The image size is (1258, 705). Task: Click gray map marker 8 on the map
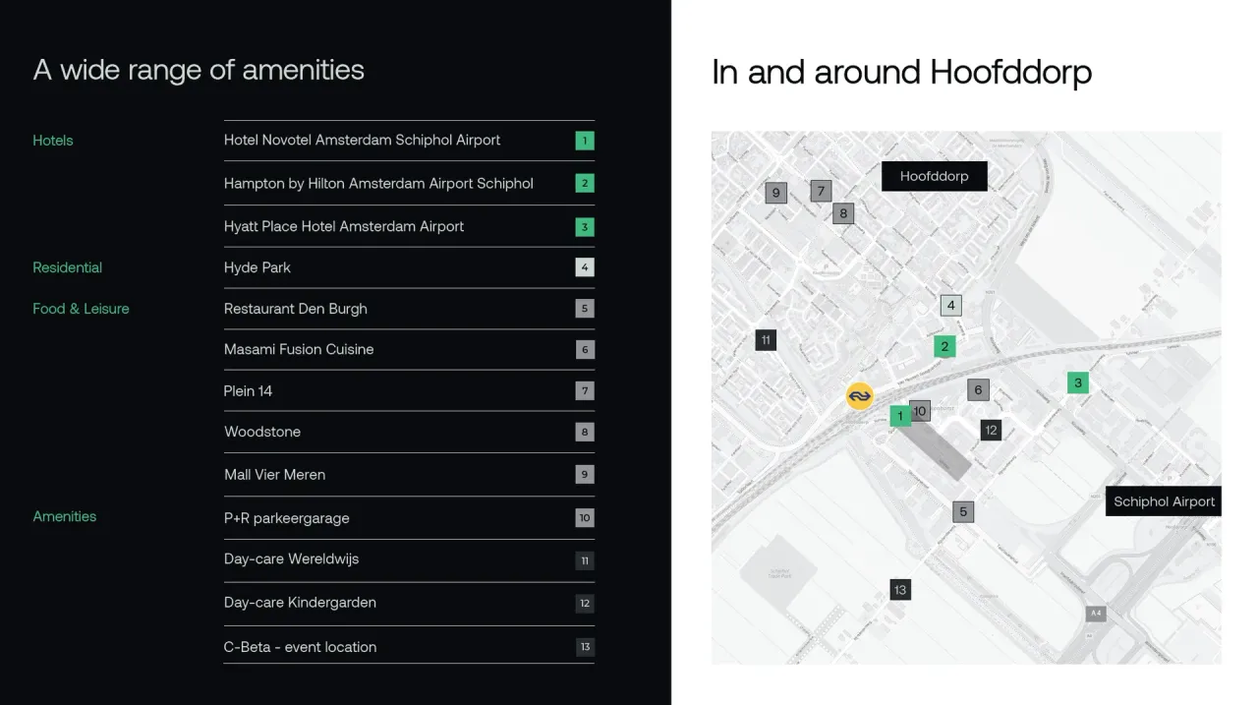[843, 213]
